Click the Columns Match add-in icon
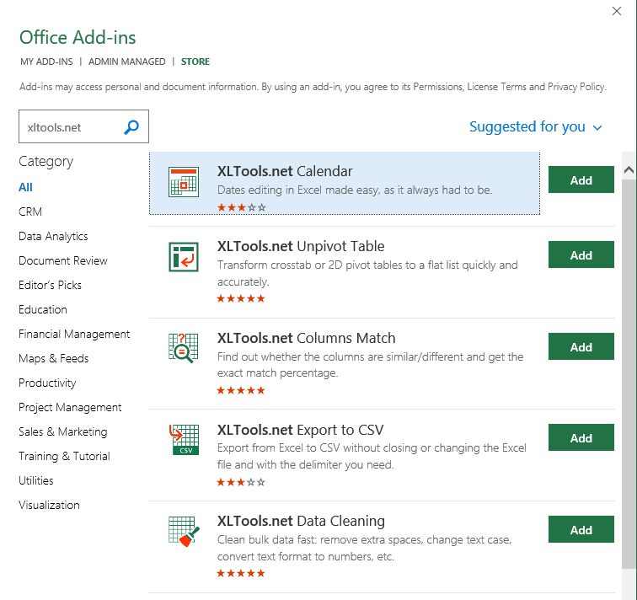The height and width of the screenshot is (600, 637). click(184, 348)
